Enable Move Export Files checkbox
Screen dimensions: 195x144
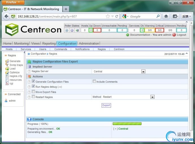33,92
